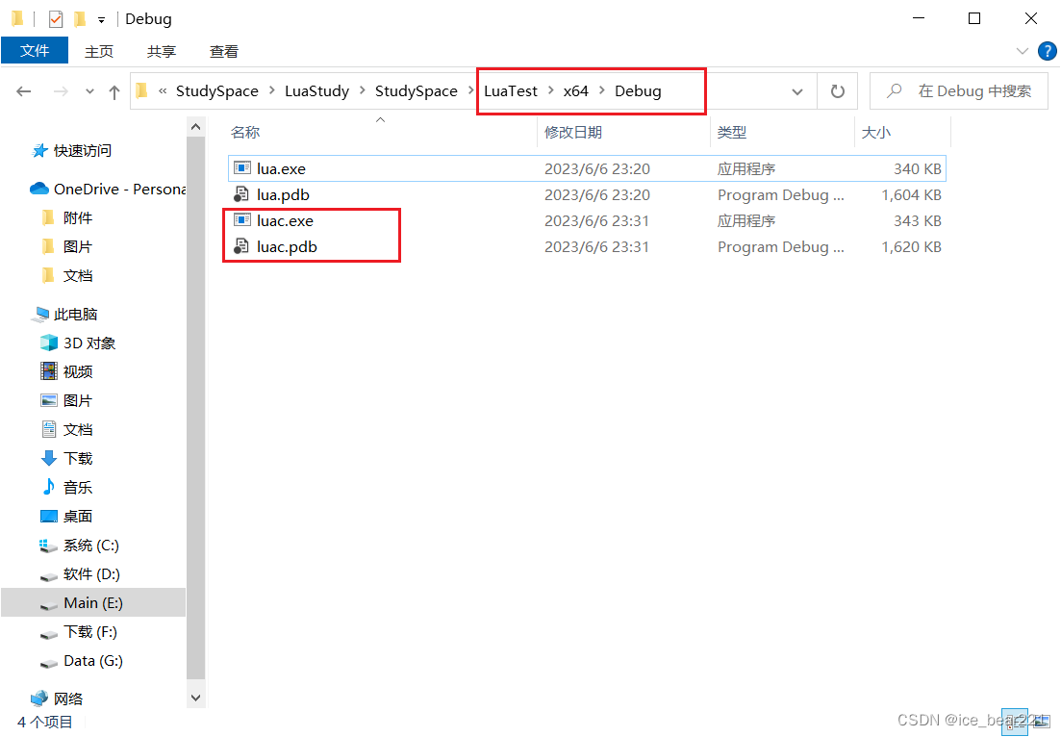Switch to the 查看 ribbon tab
Screen dimensions: 1061x737
click(223, 51)
